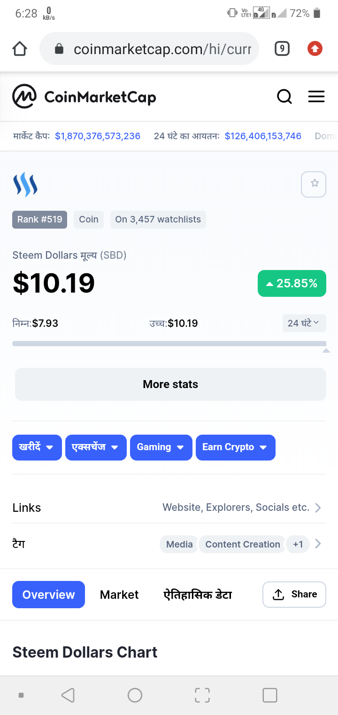Click the low-high price range bar
Image resolution: width=338 pixels, height=715 pixels.
tap(169, 344)
